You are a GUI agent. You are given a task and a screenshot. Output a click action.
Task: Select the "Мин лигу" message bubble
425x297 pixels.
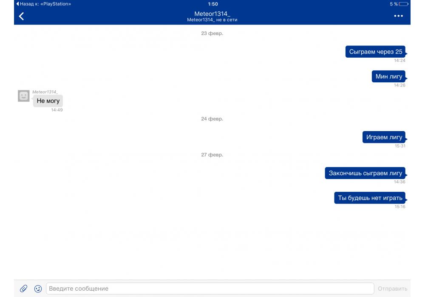pos(388,76)
